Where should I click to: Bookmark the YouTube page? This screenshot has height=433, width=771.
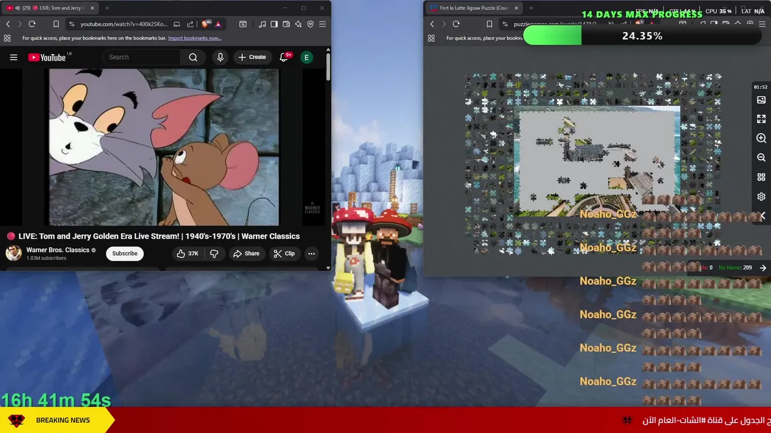click(x=56, y=24)
